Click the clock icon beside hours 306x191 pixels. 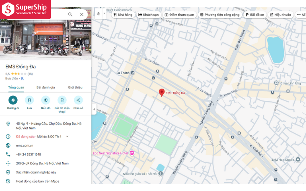point(8,136)
